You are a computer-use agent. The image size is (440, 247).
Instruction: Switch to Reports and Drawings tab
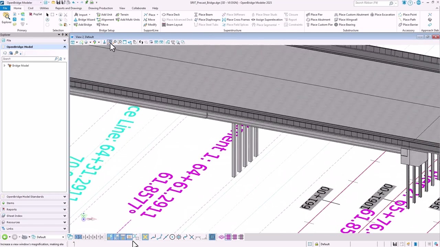68,8
